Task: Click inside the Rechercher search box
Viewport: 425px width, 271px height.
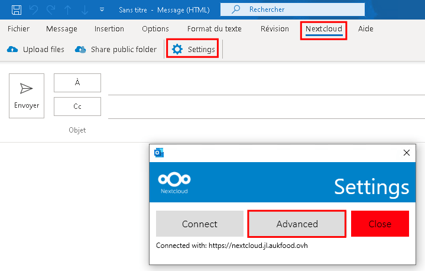Action: coord(293,9)
